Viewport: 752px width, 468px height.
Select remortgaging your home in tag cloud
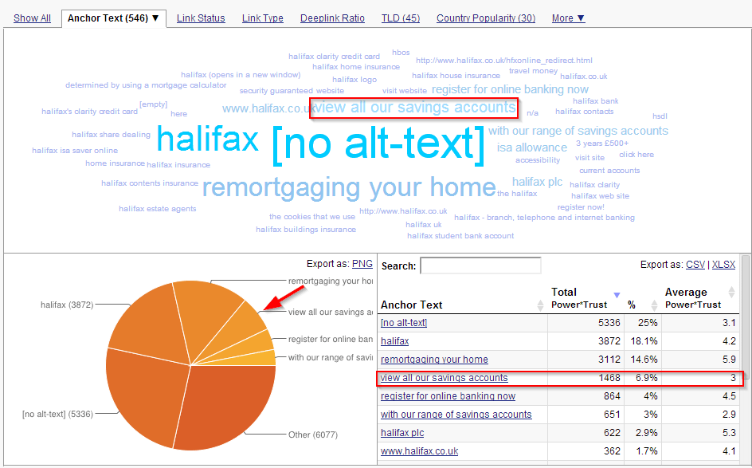pos(349,187)
